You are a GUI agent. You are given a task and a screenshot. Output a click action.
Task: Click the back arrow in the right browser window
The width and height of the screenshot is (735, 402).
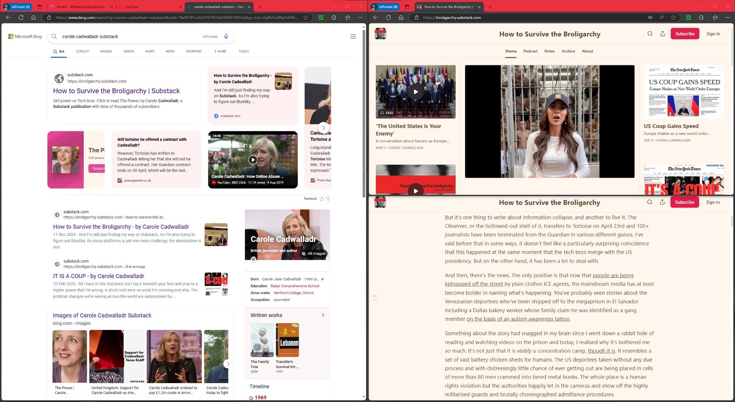[x=376, y=17]
